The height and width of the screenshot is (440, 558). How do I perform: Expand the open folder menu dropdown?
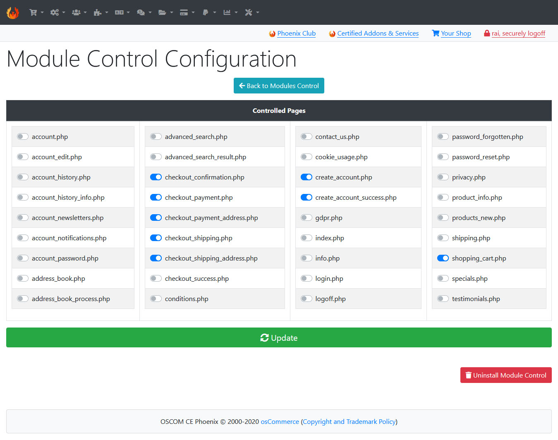(x=165, y=12)
